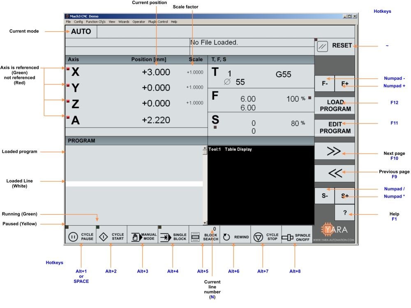Go to previous page with << button
The image size is (411, 308).
coord(335,173)
